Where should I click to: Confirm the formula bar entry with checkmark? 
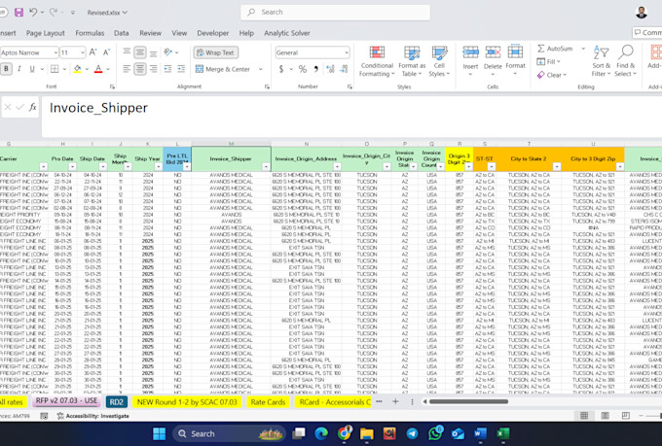pyautogui.click(x=19, y=108)
